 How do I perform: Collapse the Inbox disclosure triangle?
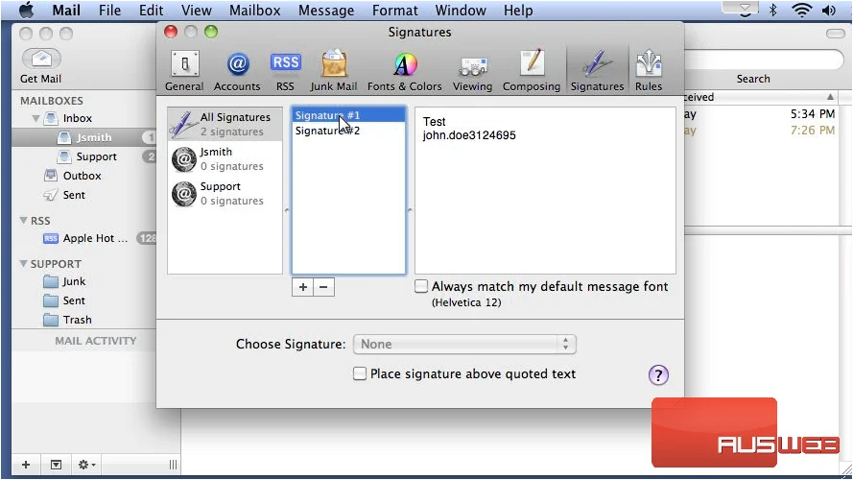click(x=36, y=118)
